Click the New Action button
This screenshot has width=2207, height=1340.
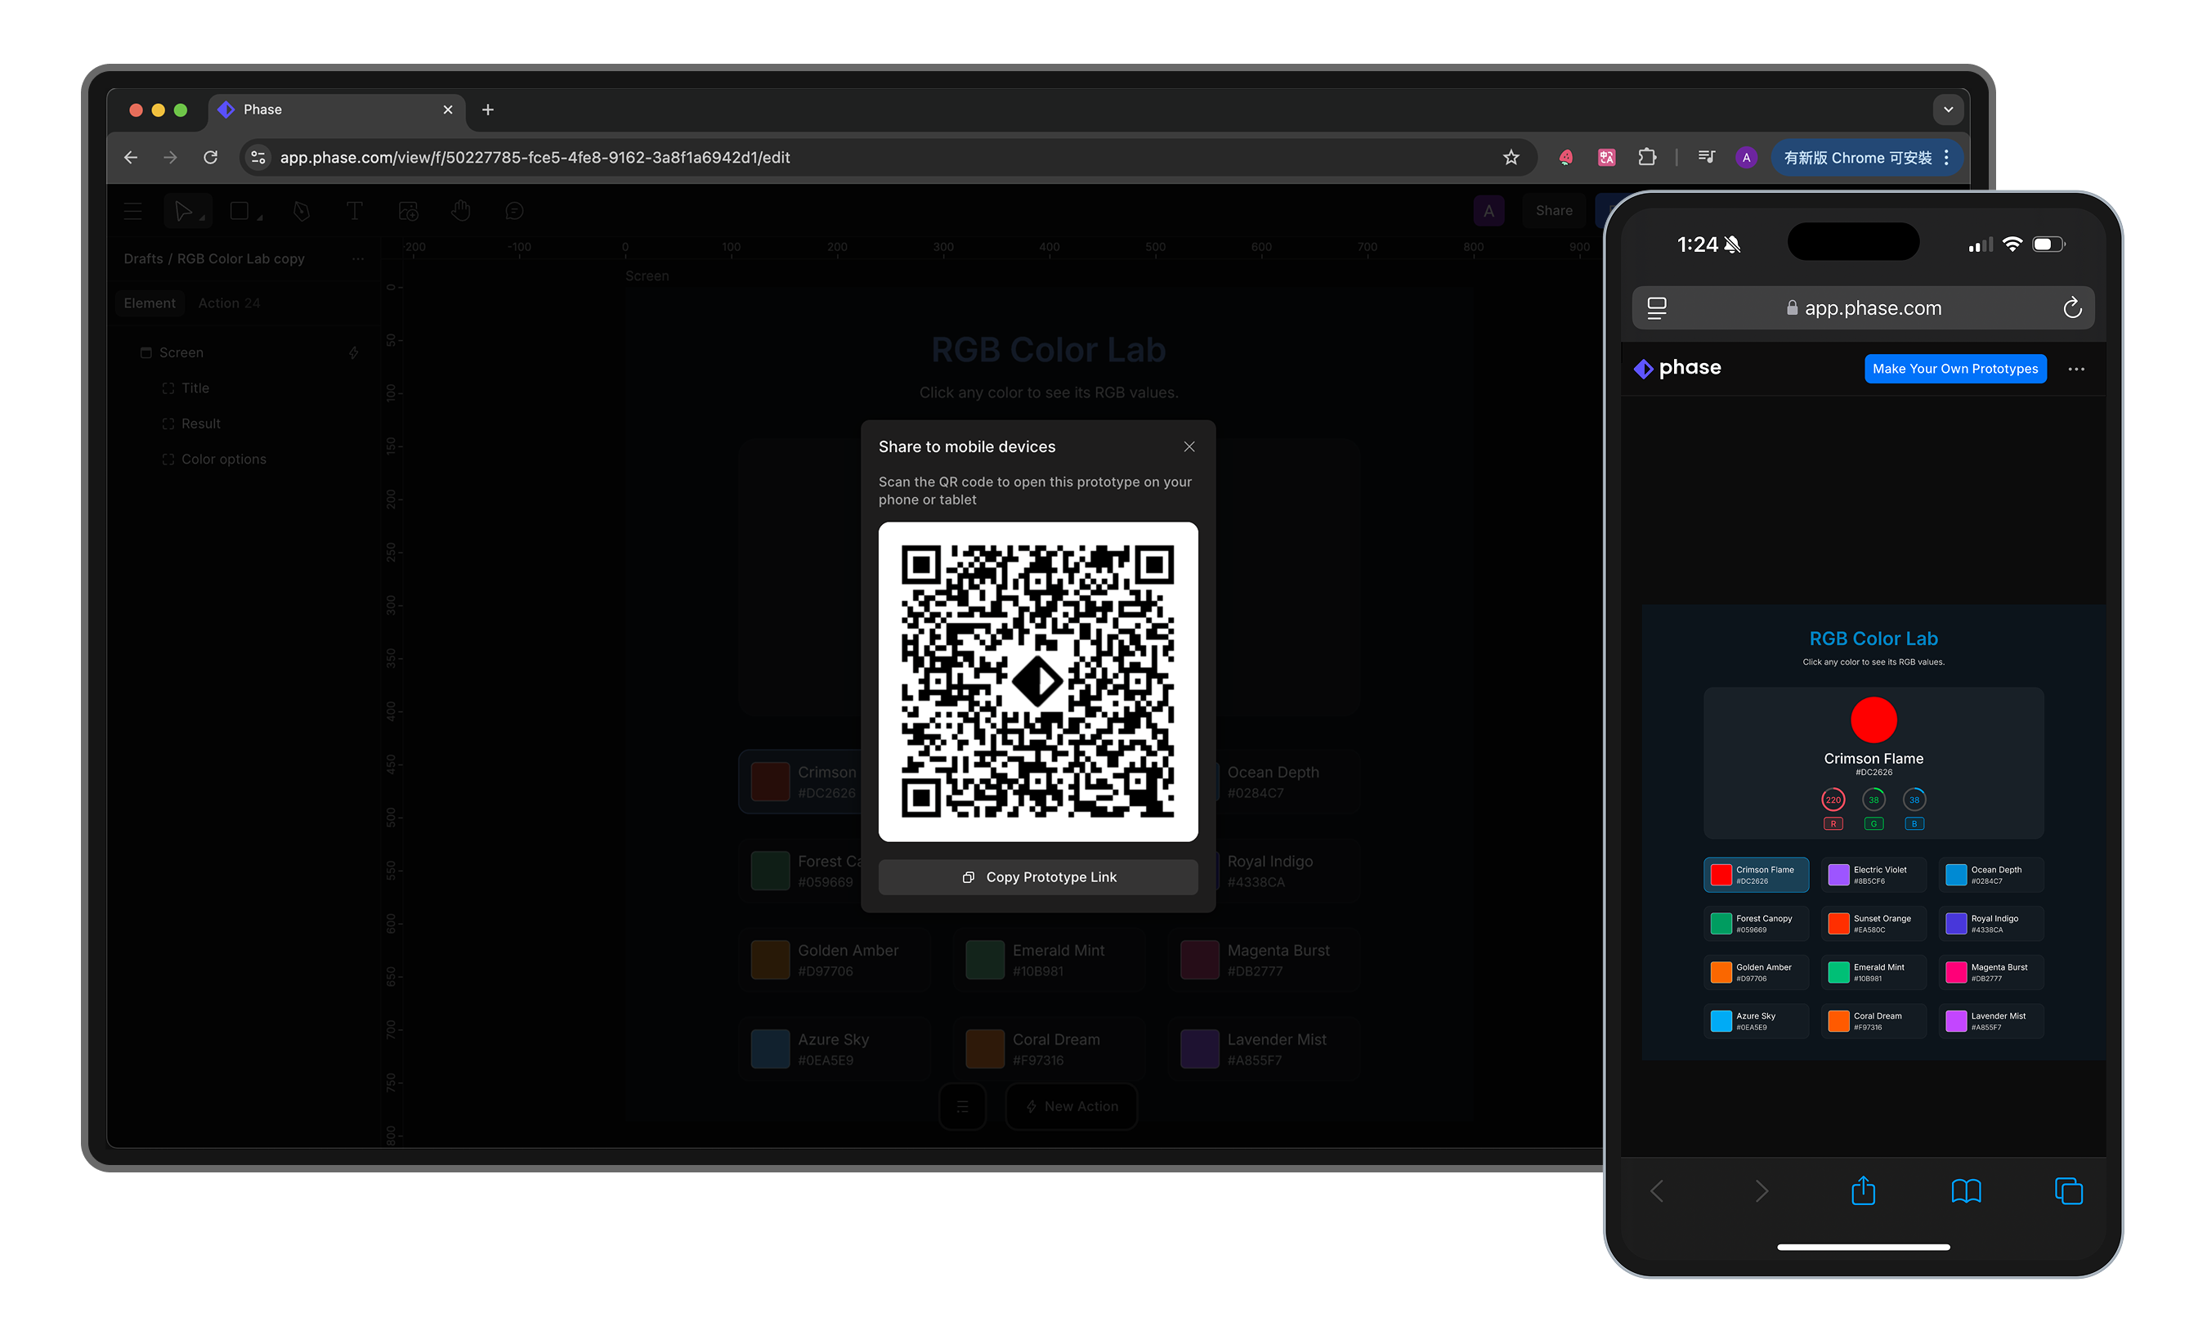(1072, 1107)
